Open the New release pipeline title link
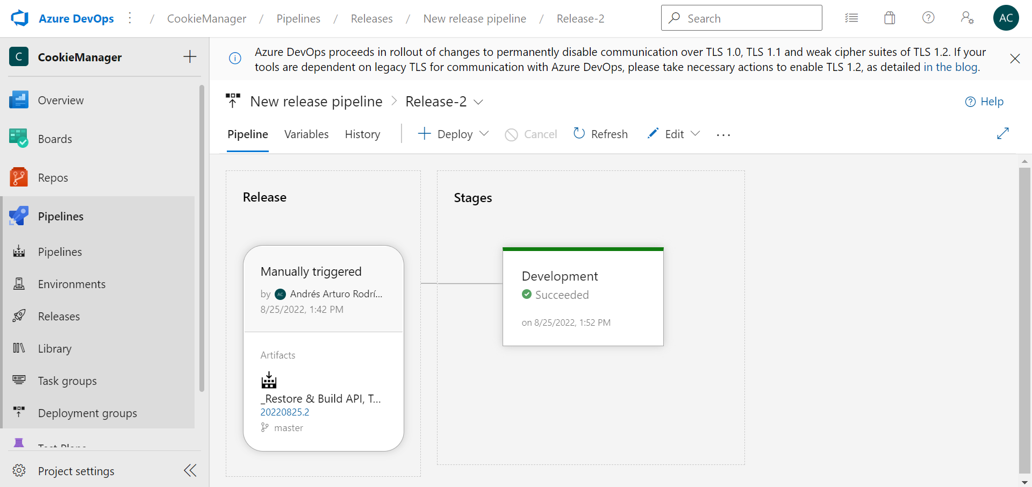 click(x=316, y=101)
